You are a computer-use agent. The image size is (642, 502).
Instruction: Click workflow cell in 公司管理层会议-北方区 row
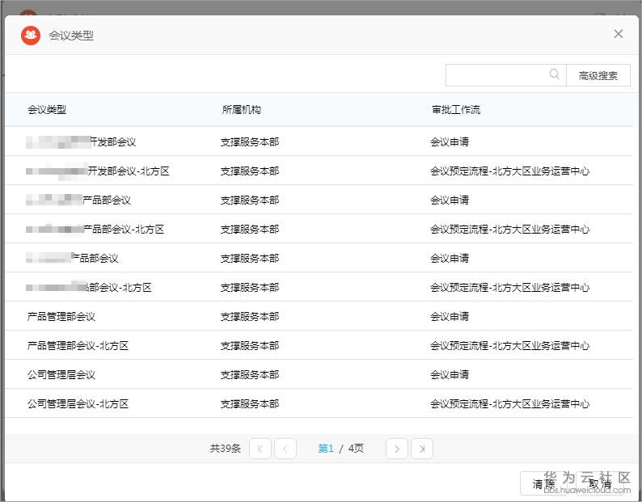[x=509, y=403]
